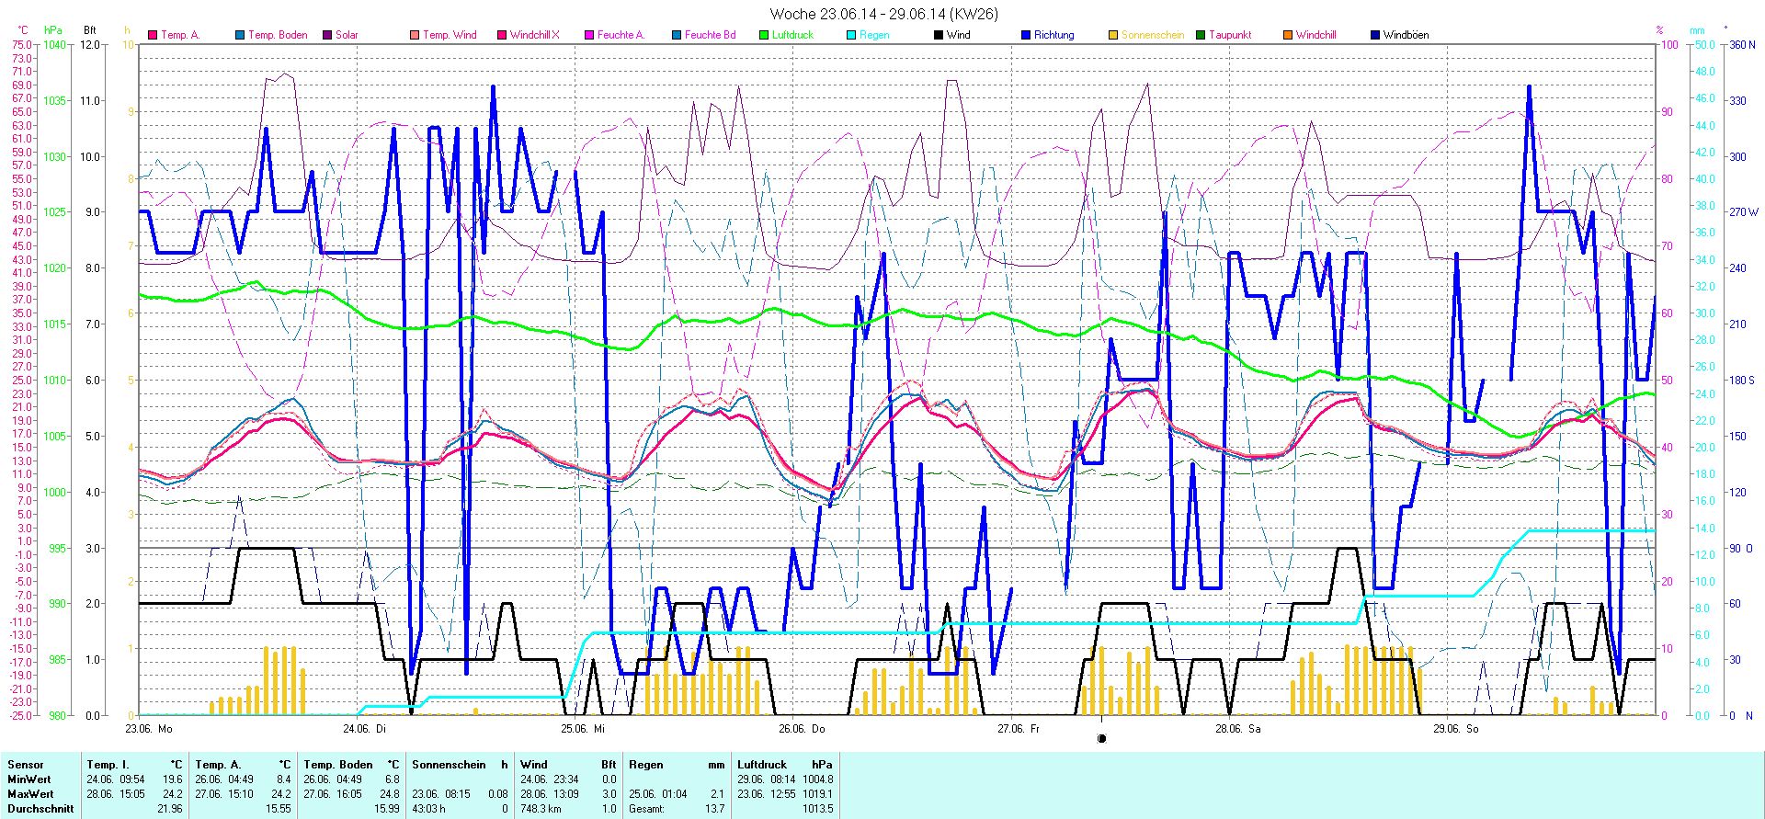The width and height of the screenshot is (1765, 819).
Task: Click the Gesamt rain total value 13.7
Action: (x=714, y=809)
